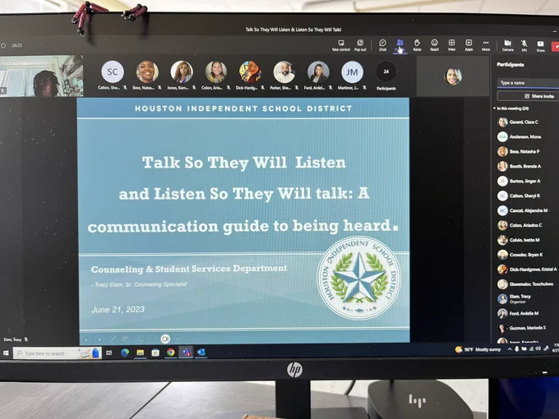The image size is (559, 419).
Task: Unmute the Mic
Action: click(x=524, y=46)
